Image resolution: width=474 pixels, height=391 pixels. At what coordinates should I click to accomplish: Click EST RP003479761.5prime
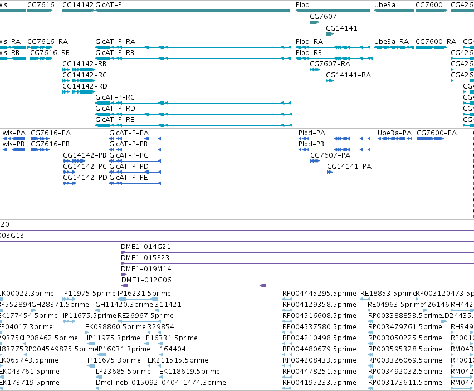tap(405, 327)
